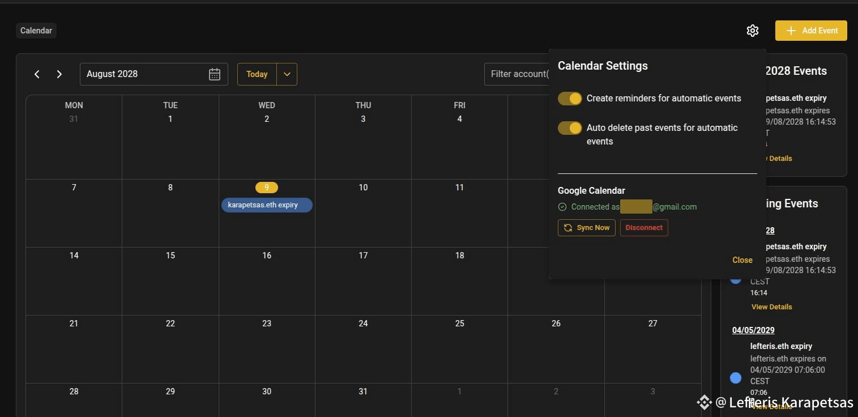858x417 pixels.
Task: Select day 22 in the calendar grid
Action: point(170,324)
